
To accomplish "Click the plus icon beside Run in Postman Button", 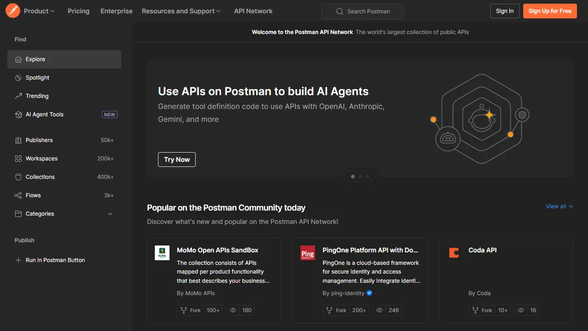I will pos(18,260).
